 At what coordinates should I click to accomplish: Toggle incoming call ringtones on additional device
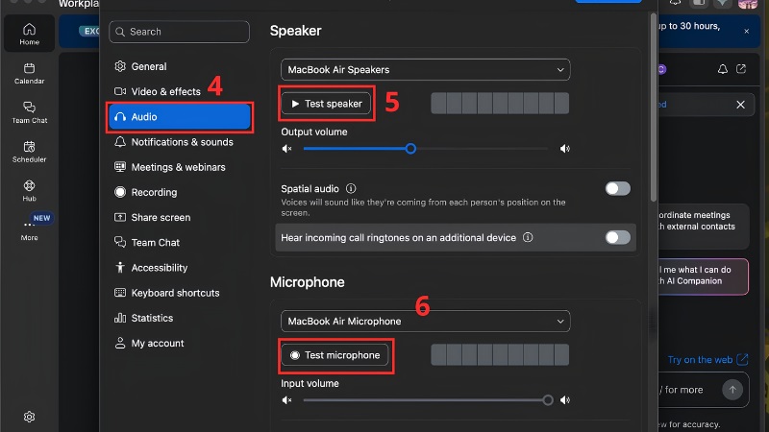pyautogui.click(x=617, y=237)
